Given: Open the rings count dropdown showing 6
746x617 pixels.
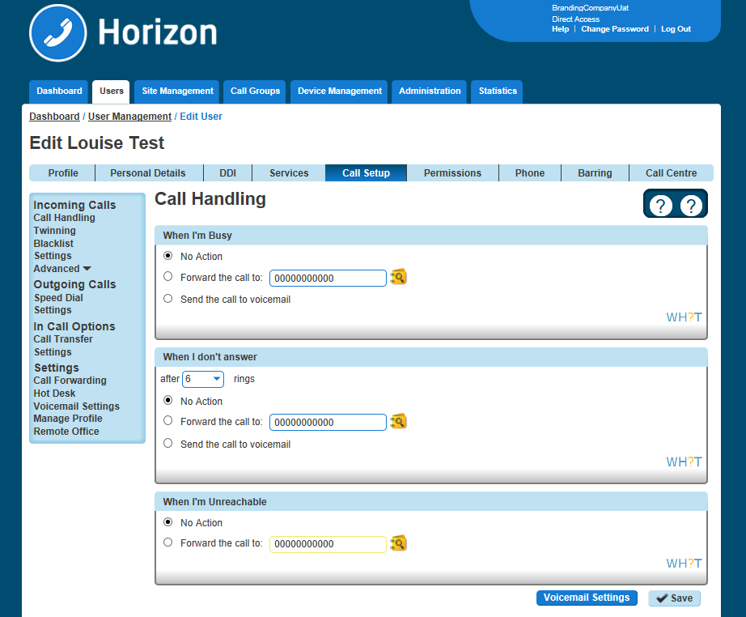Looking at the screenshot, I should [x=203, y=379].
